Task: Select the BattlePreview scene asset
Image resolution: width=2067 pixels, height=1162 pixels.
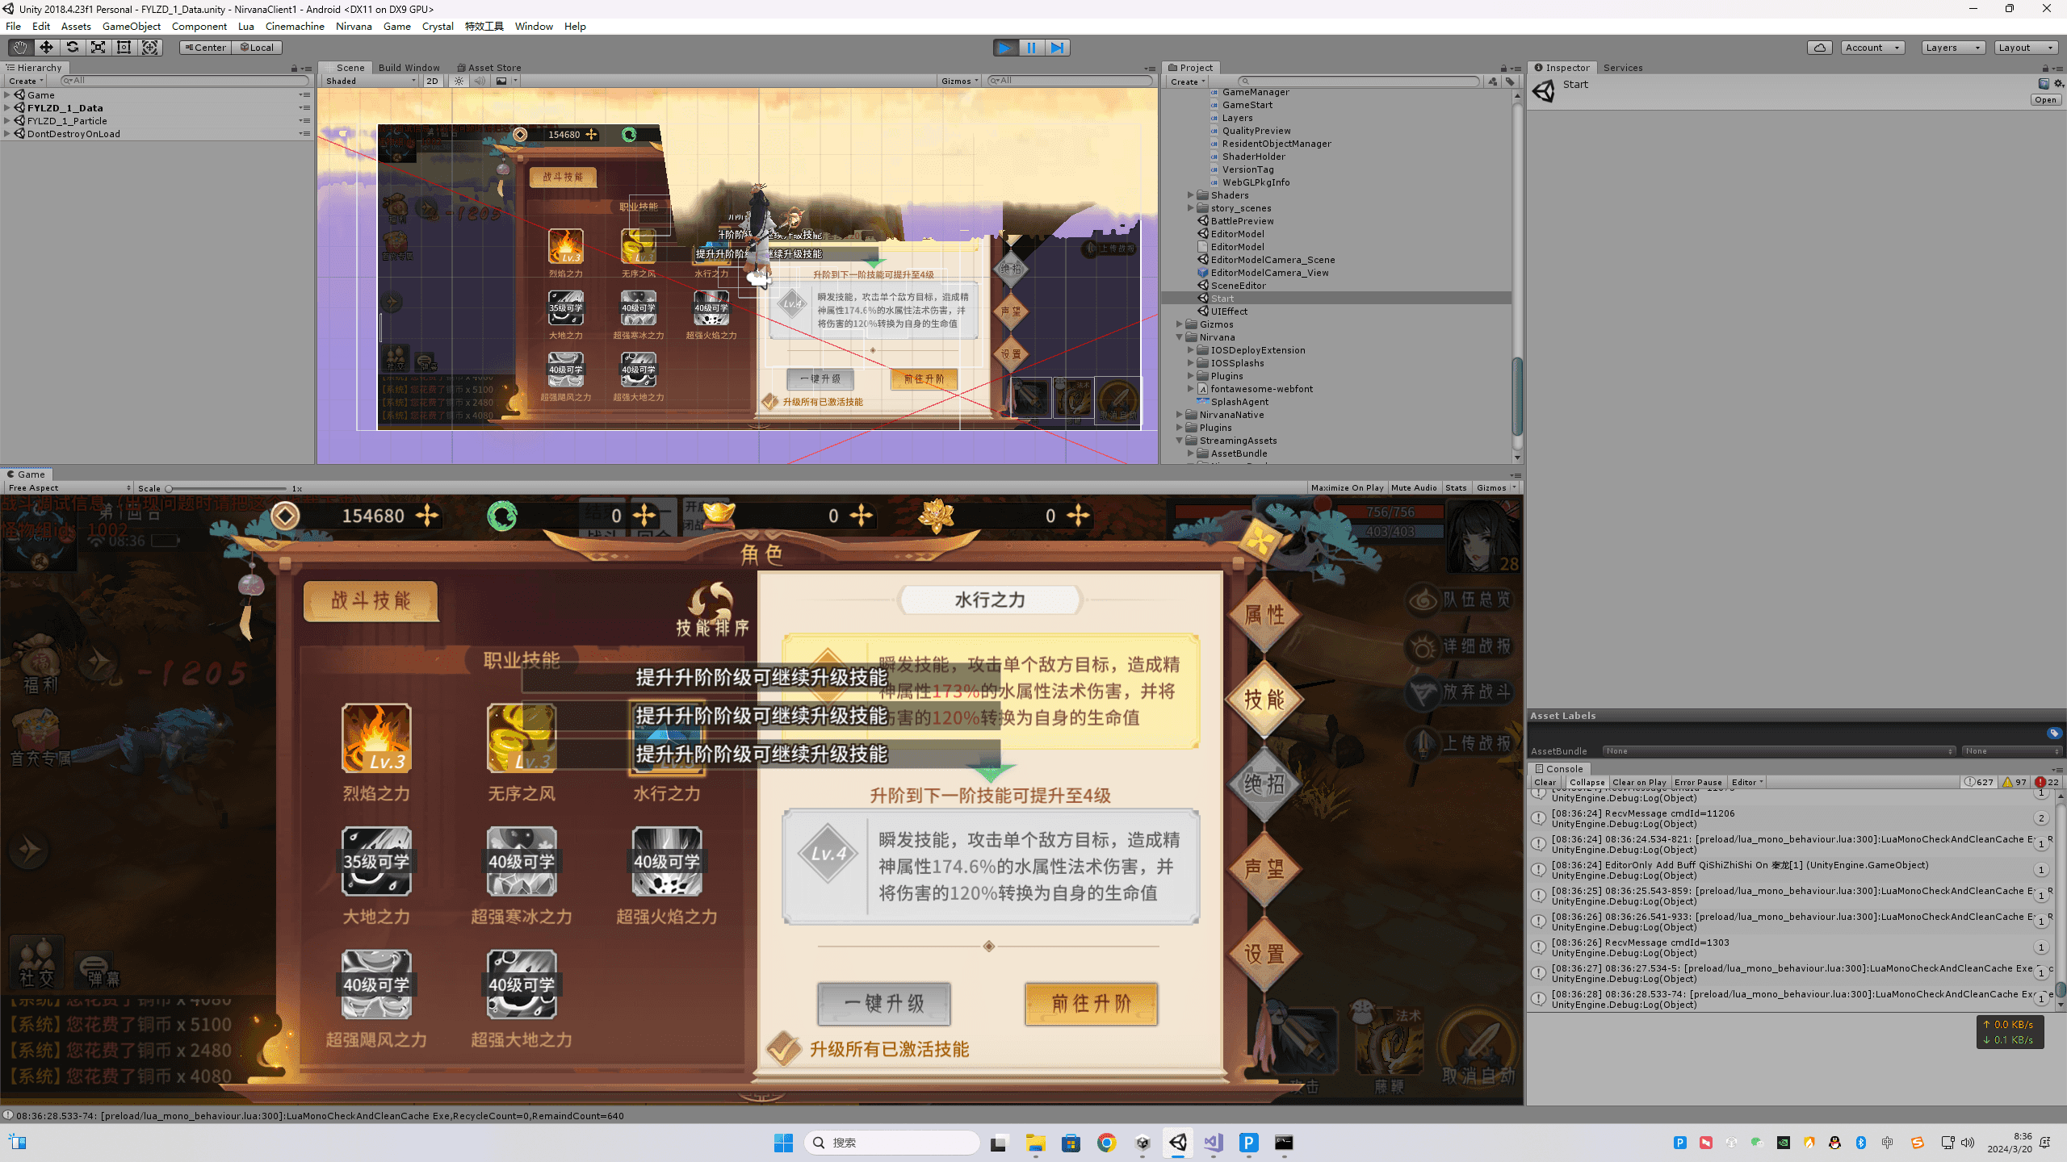Action: pyautogui.click(x=1242, y=221)
